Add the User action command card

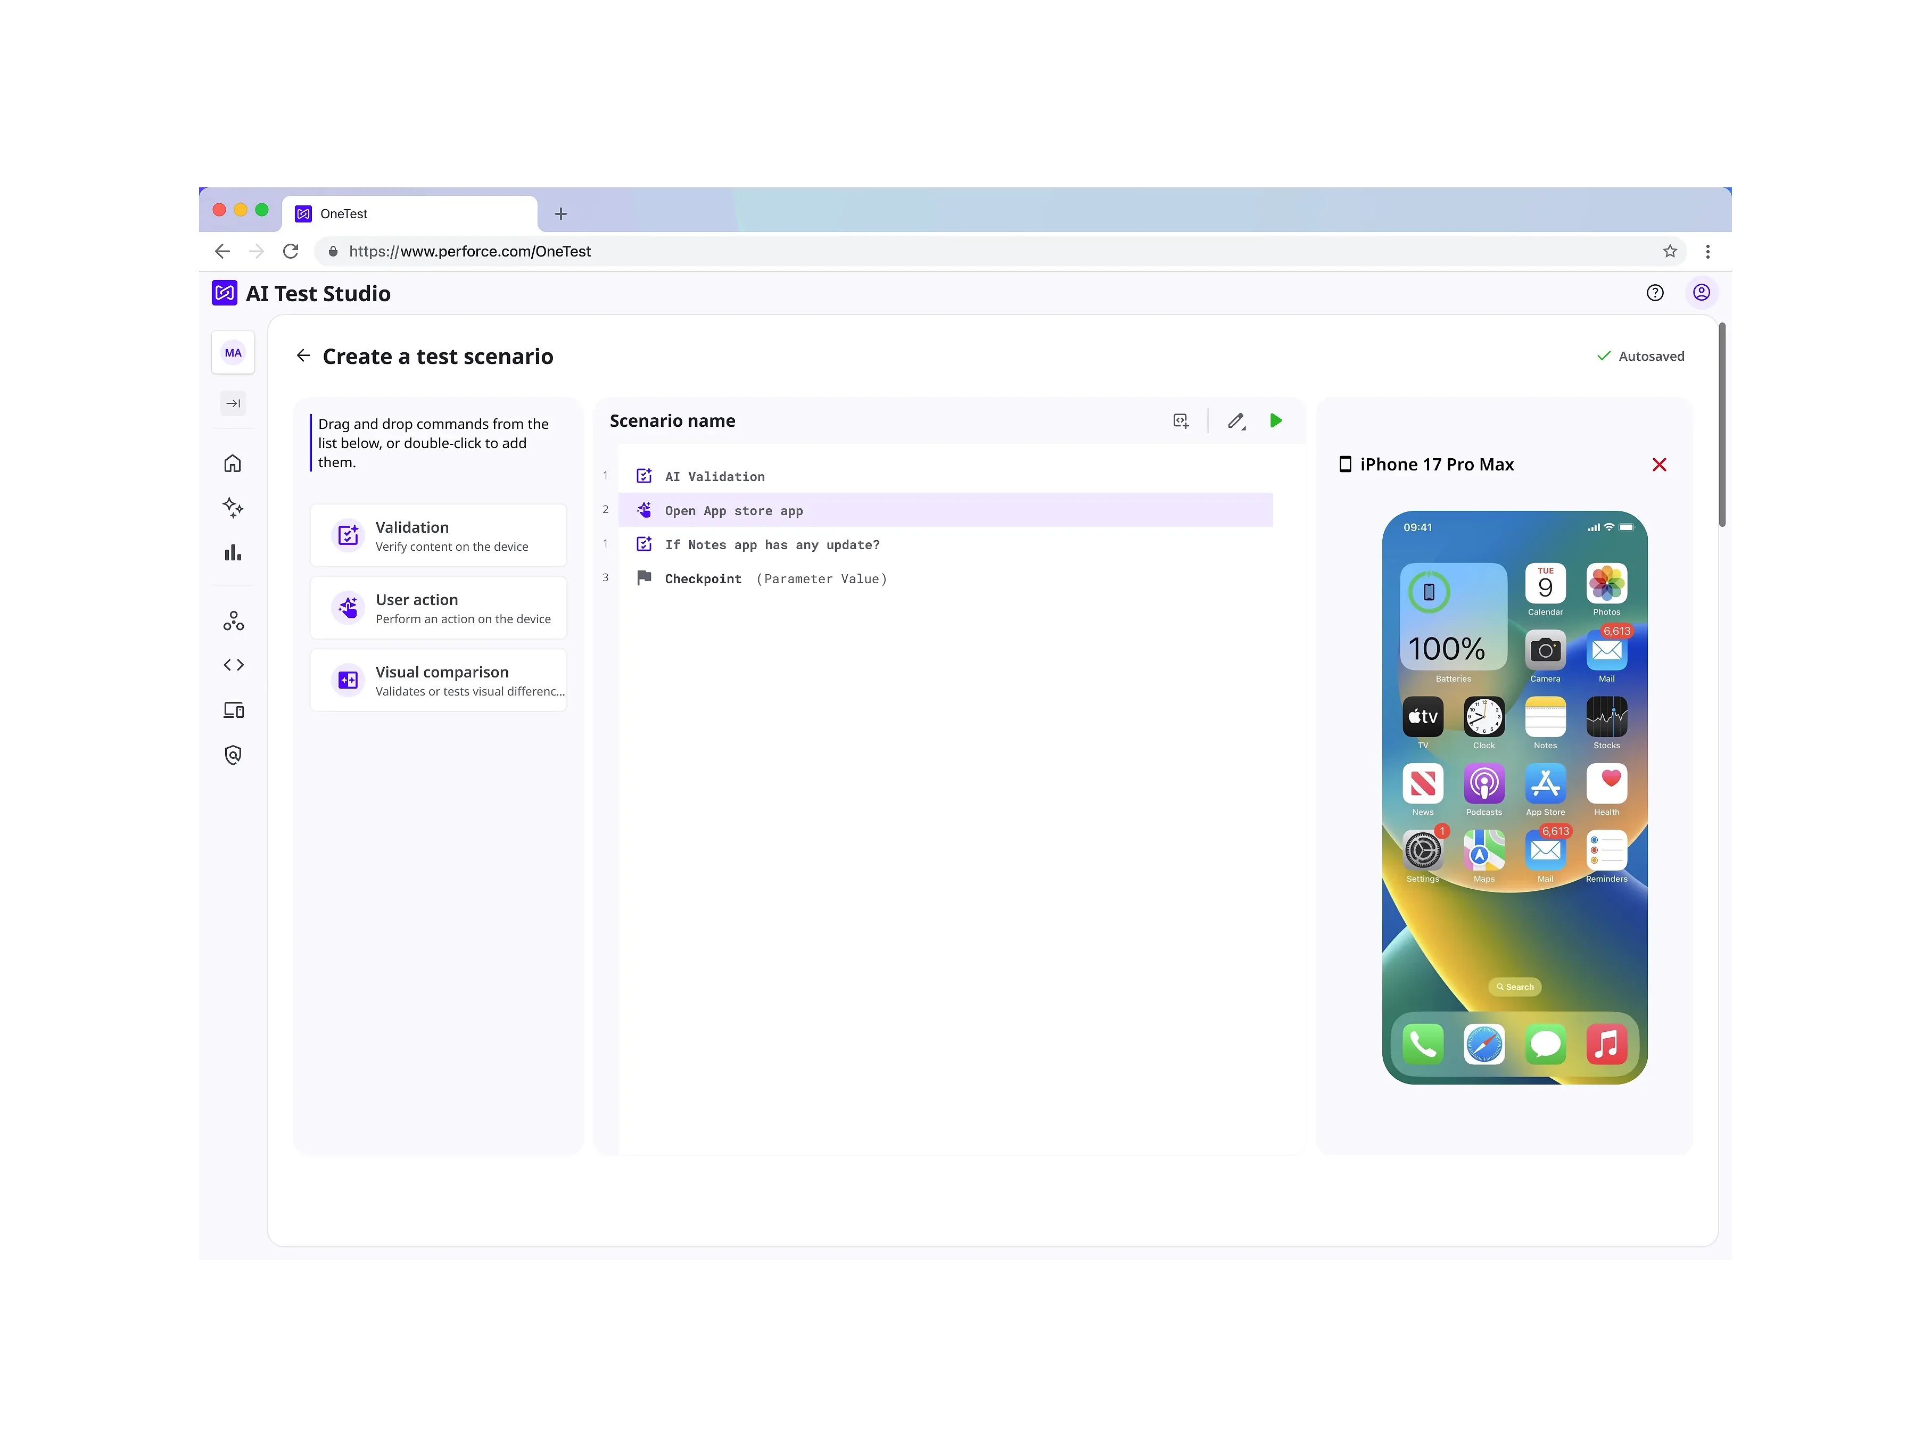click(x=438, y=608)
